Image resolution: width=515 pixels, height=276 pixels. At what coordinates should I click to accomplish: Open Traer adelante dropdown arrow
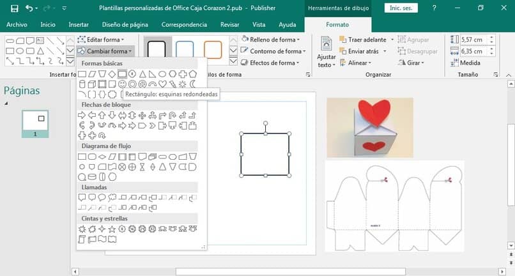392,40
